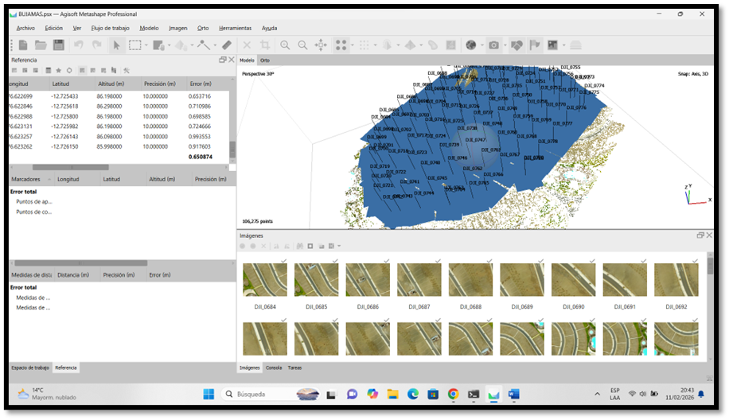Image resolution: width=729 pixels, height=420 pixels.
Task: Toggle check mark on DJI_0684 thumbnail
Action: click(283, 261)
